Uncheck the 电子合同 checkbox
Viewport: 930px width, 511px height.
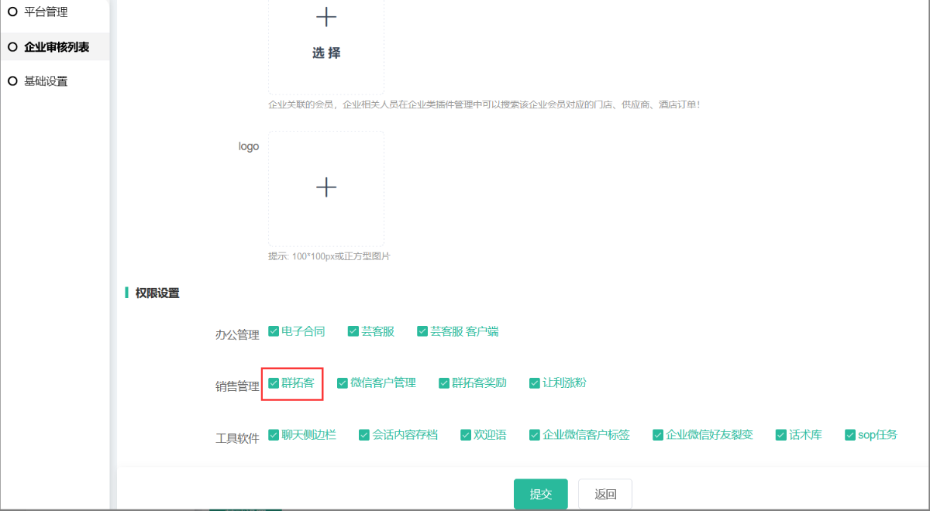274,331
